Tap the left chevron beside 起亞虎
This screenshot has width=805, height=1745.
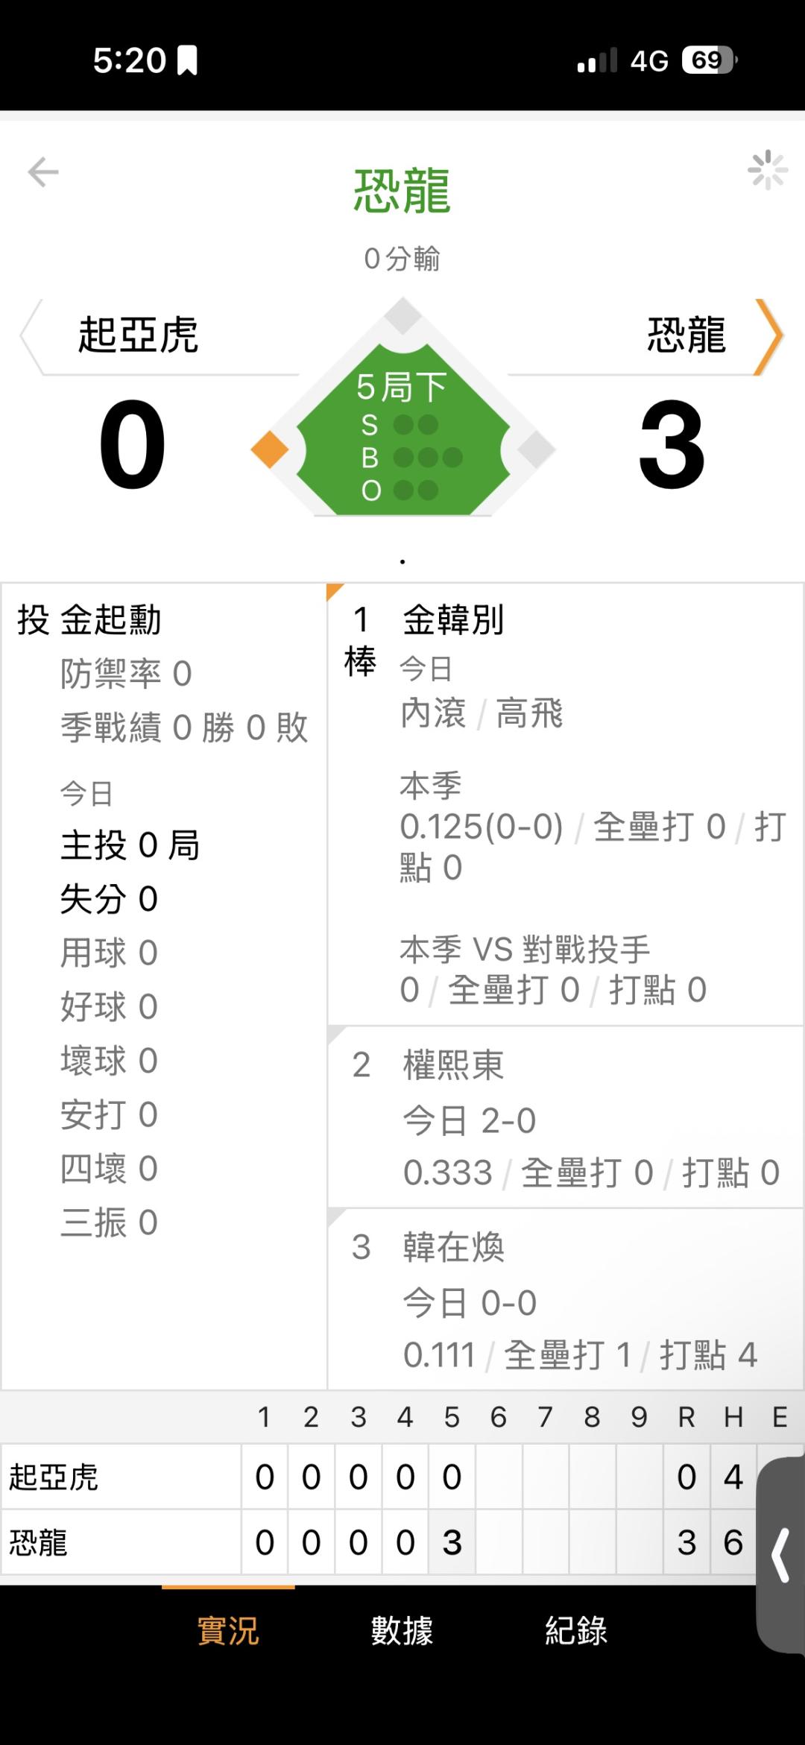[x=31, y=336]
